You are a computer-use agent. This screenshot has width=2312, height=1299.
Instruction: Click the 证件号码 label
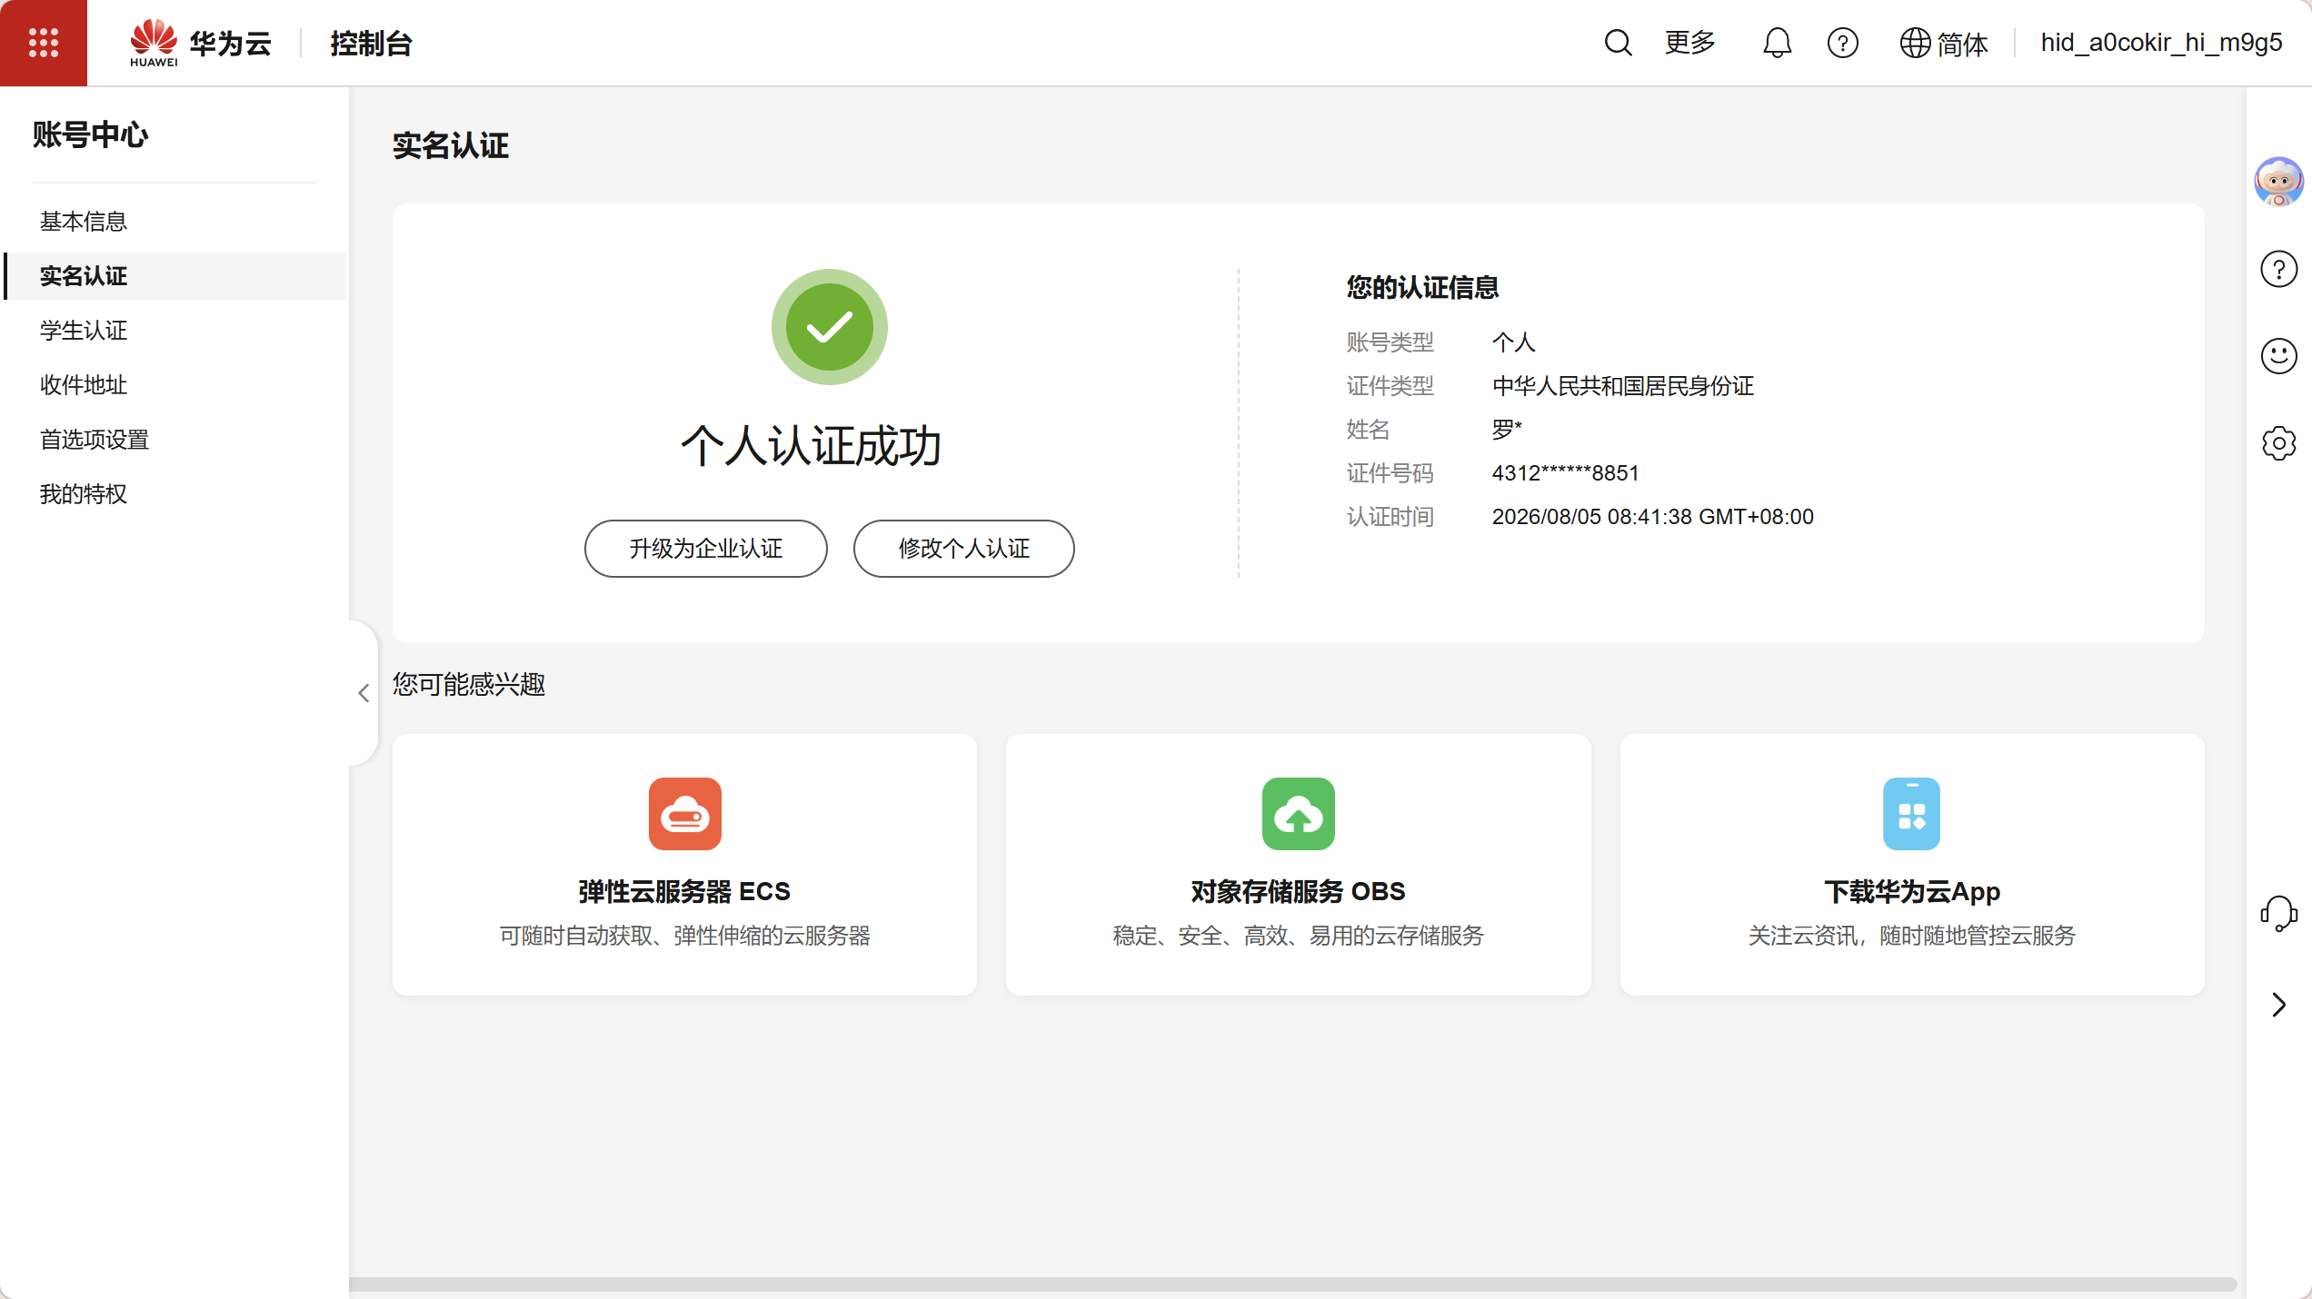coord(1390,473)
